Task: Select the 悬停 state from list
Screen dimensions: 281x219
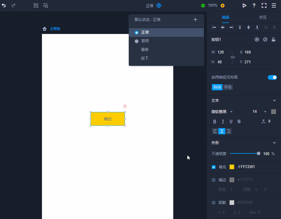Action: [145, 49]
